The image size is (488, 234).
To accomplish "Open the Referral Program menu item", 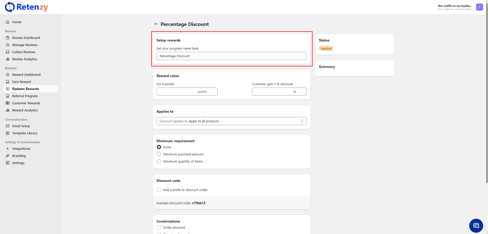I will (25, 96).
